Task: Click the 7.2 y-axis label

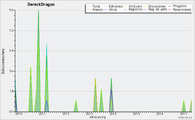Action: (11, 30)
